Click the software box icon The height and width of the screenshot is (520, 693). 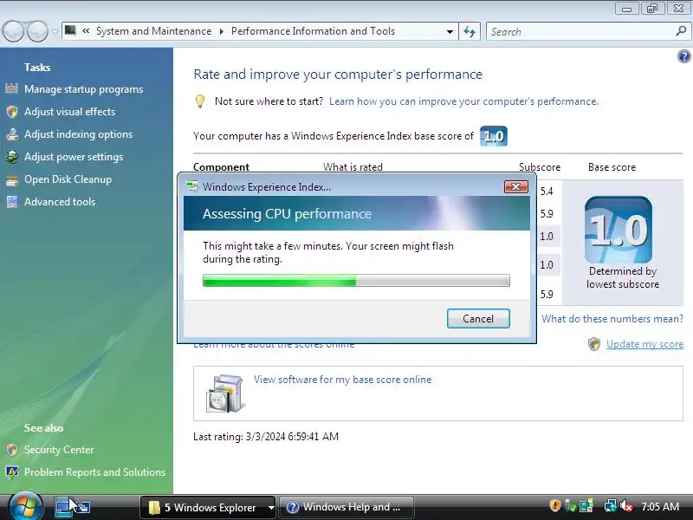click(225, 393)
